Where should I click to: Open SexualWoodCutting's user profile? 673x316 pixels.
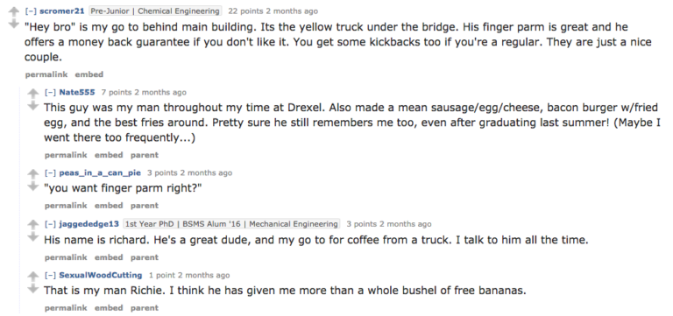101,275
